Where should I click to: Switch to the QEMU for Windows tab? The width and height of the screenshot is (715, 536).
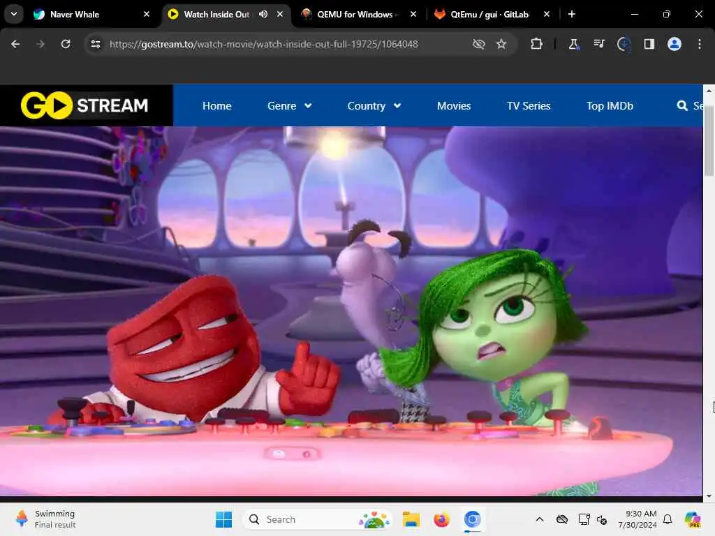[358, 15]
